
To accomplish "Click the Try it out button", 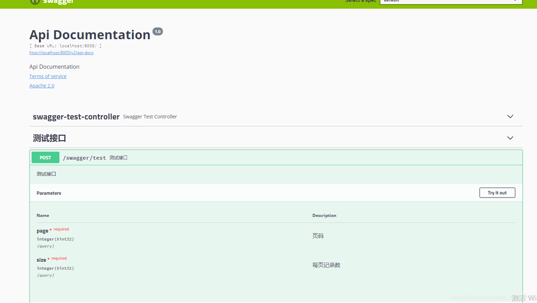I will tap(497, 193).
